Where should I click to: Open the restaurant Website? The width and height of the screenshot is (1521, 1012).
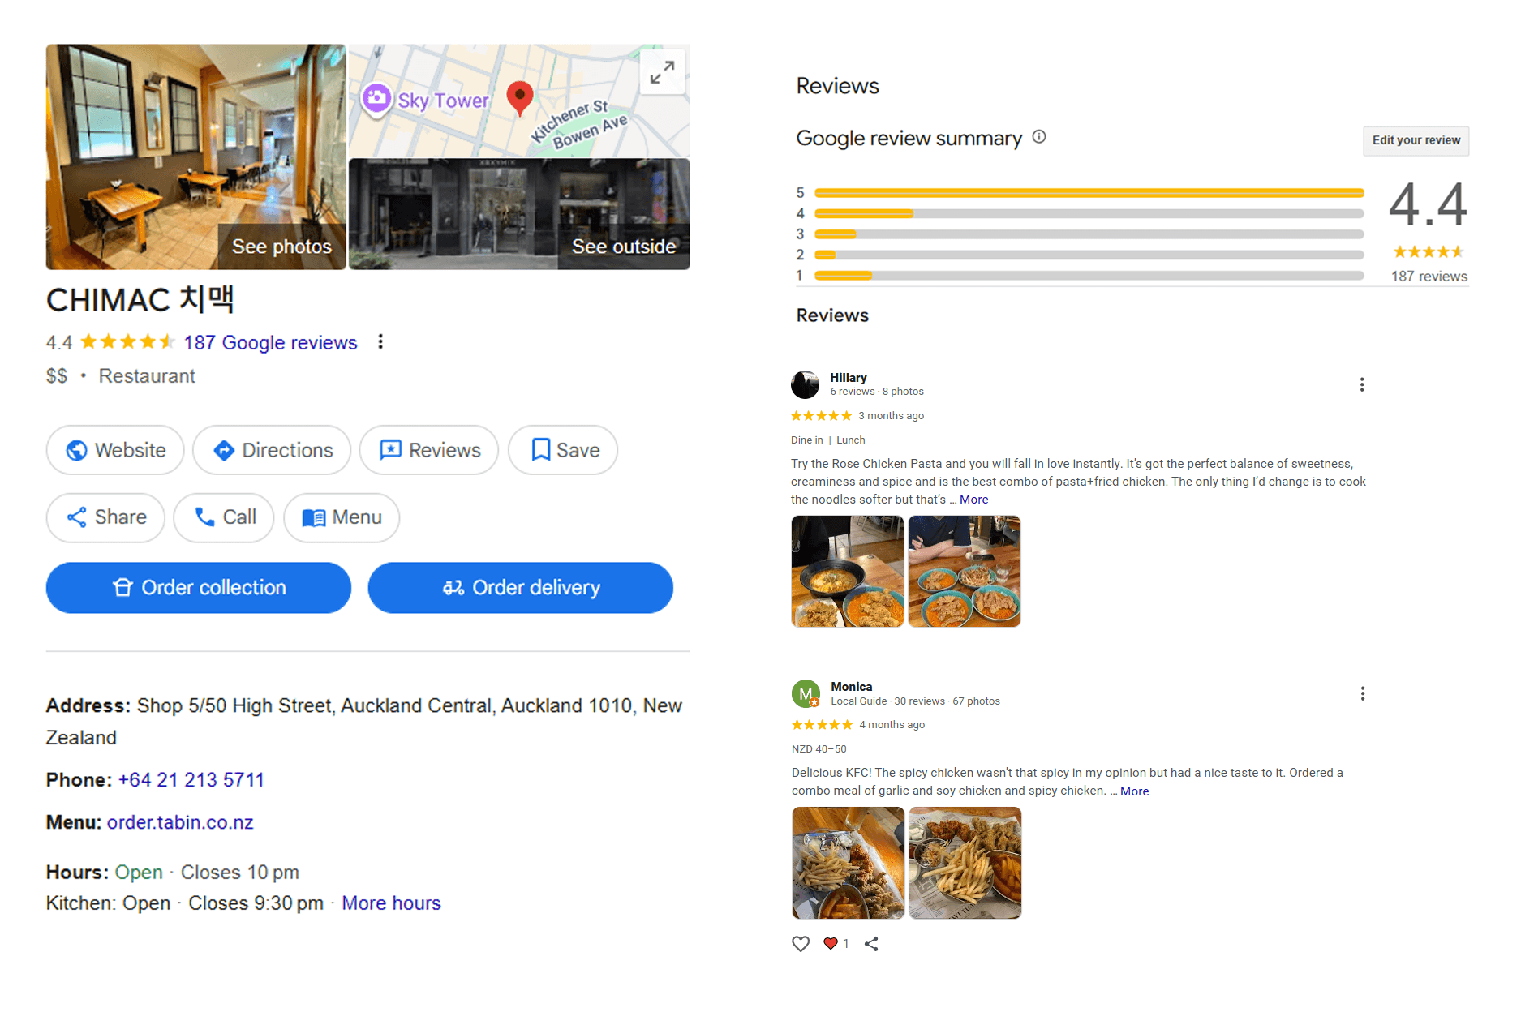115,450
